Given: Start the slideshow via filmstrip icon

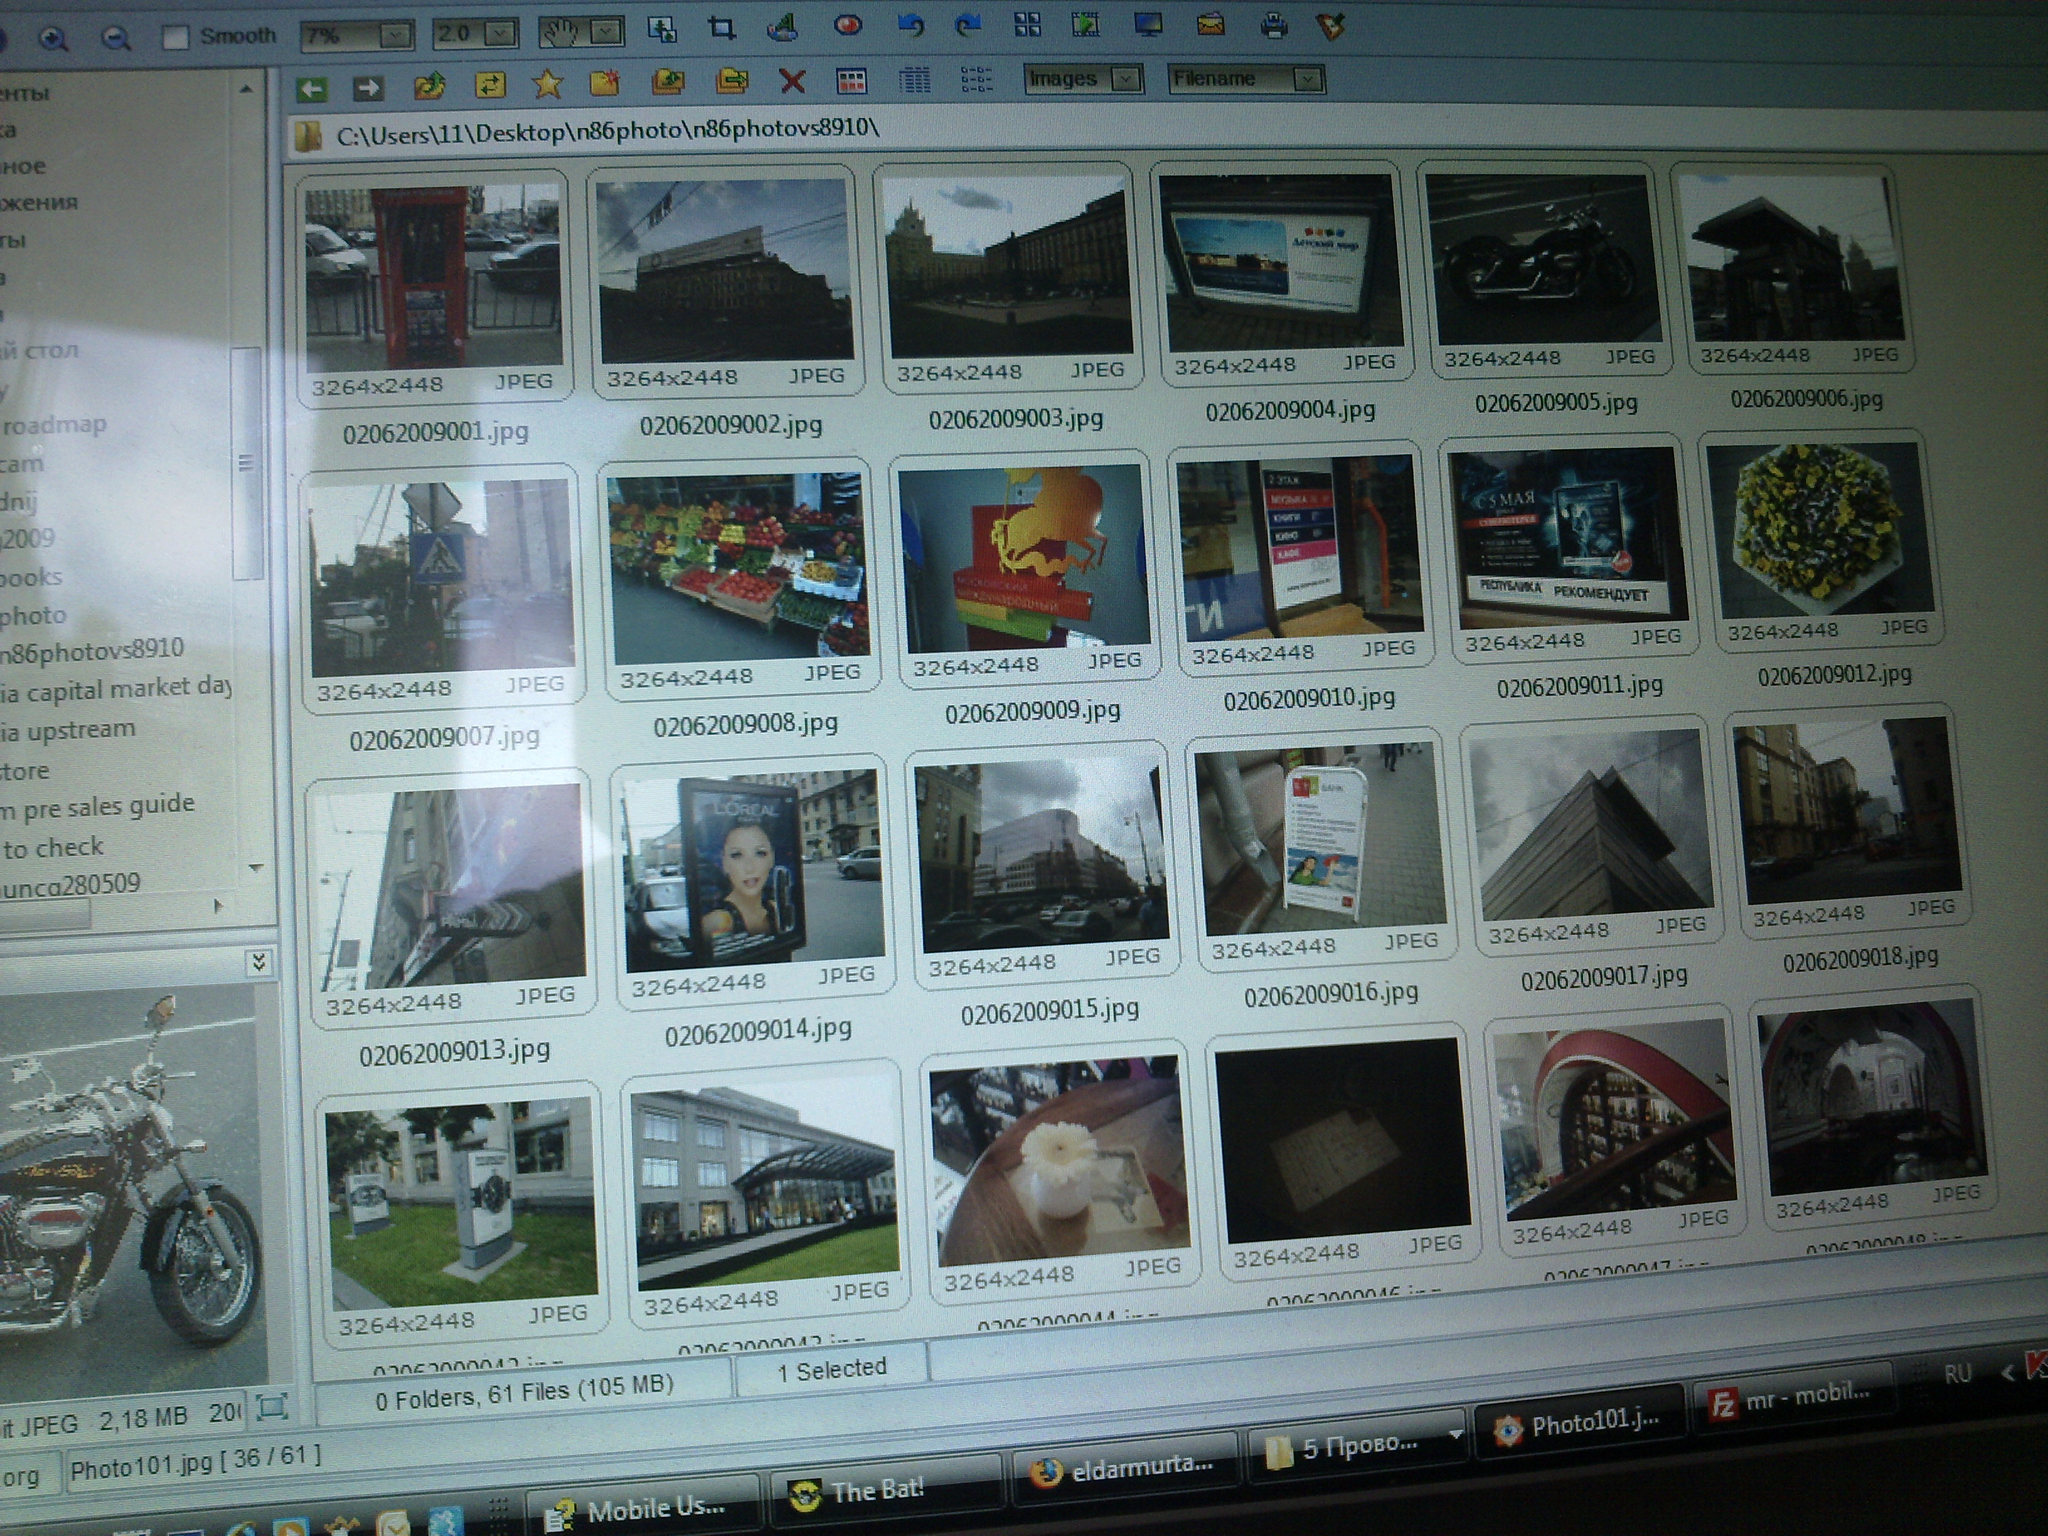Looking at the screenshot, I should 1085,24.
